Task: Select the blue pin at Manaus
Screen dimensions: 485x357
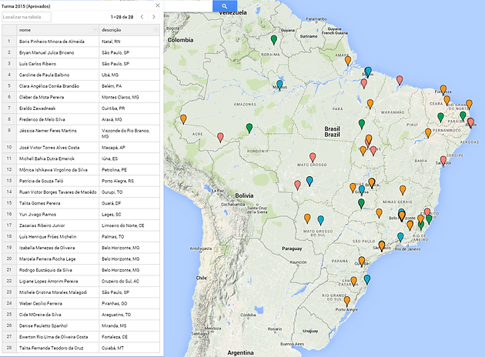Action: pos(279,85)
